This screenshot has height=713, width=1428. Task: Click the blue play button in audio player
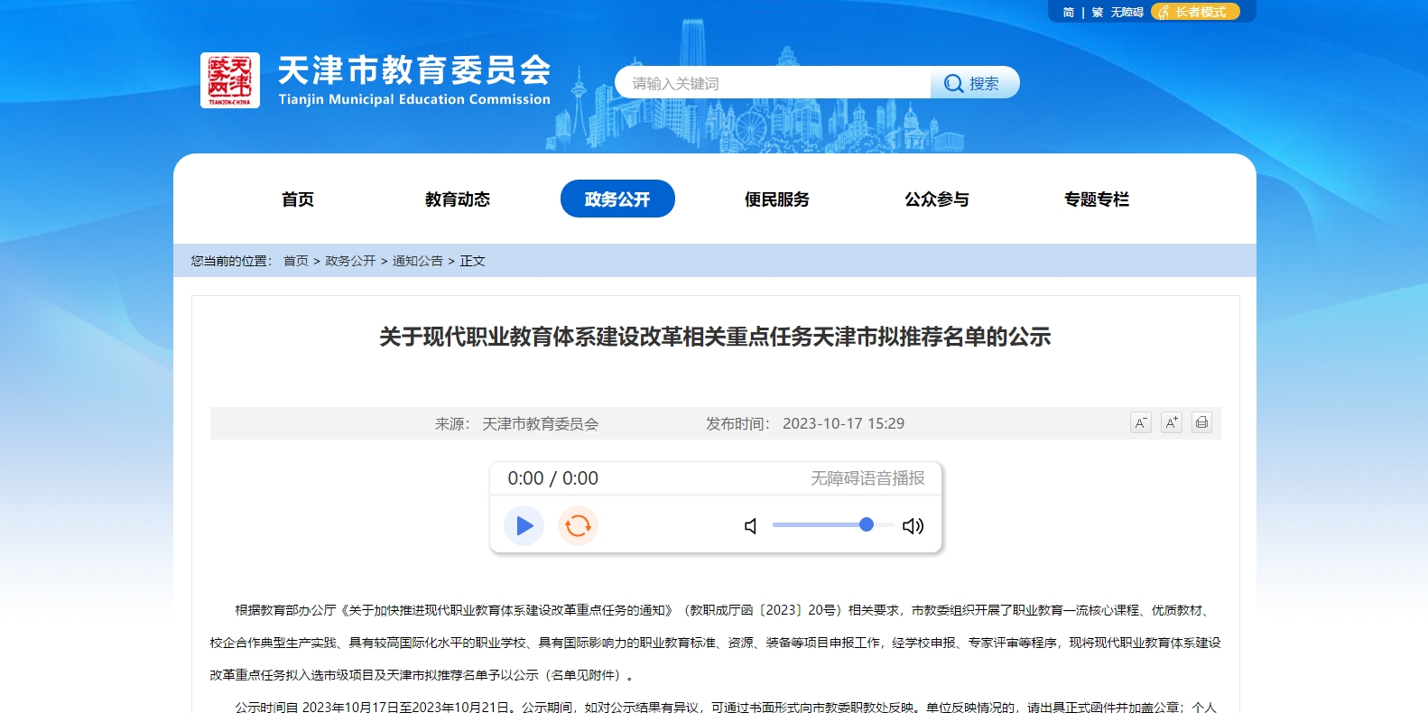[524, 526]
